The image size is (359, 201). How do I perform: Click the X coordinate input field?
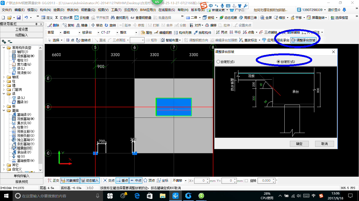pos(202,181)
